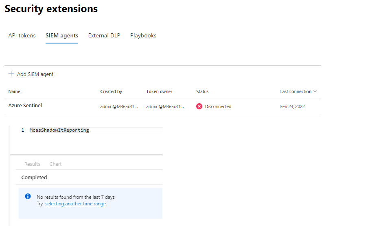Click the Token owner column header
The height and width of the screenshot is (226, 385).
(x=159, y=91)
